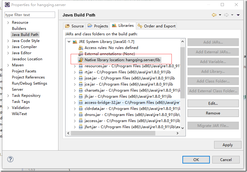
Task: Select Builders in the sidebar
Action: click(19, 29)
